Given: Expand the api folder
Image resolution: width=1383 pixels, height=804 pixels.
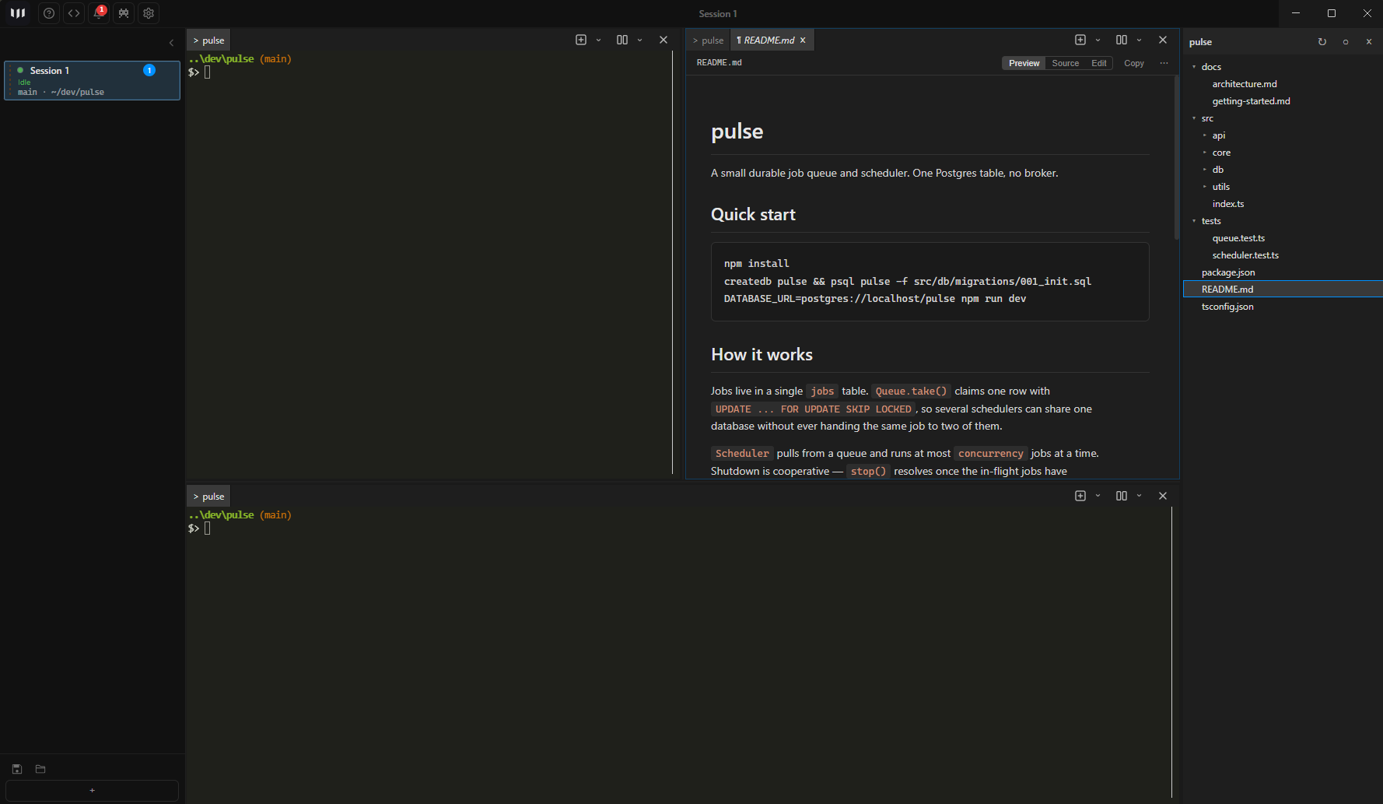Looking at the screenshot, I should (x=1205, y=135).
